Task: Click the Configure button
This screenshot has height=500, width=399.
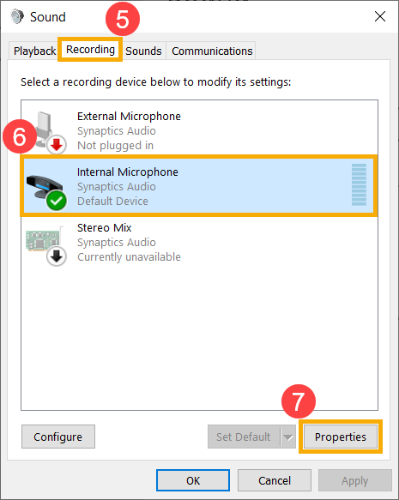Action: 58,437
